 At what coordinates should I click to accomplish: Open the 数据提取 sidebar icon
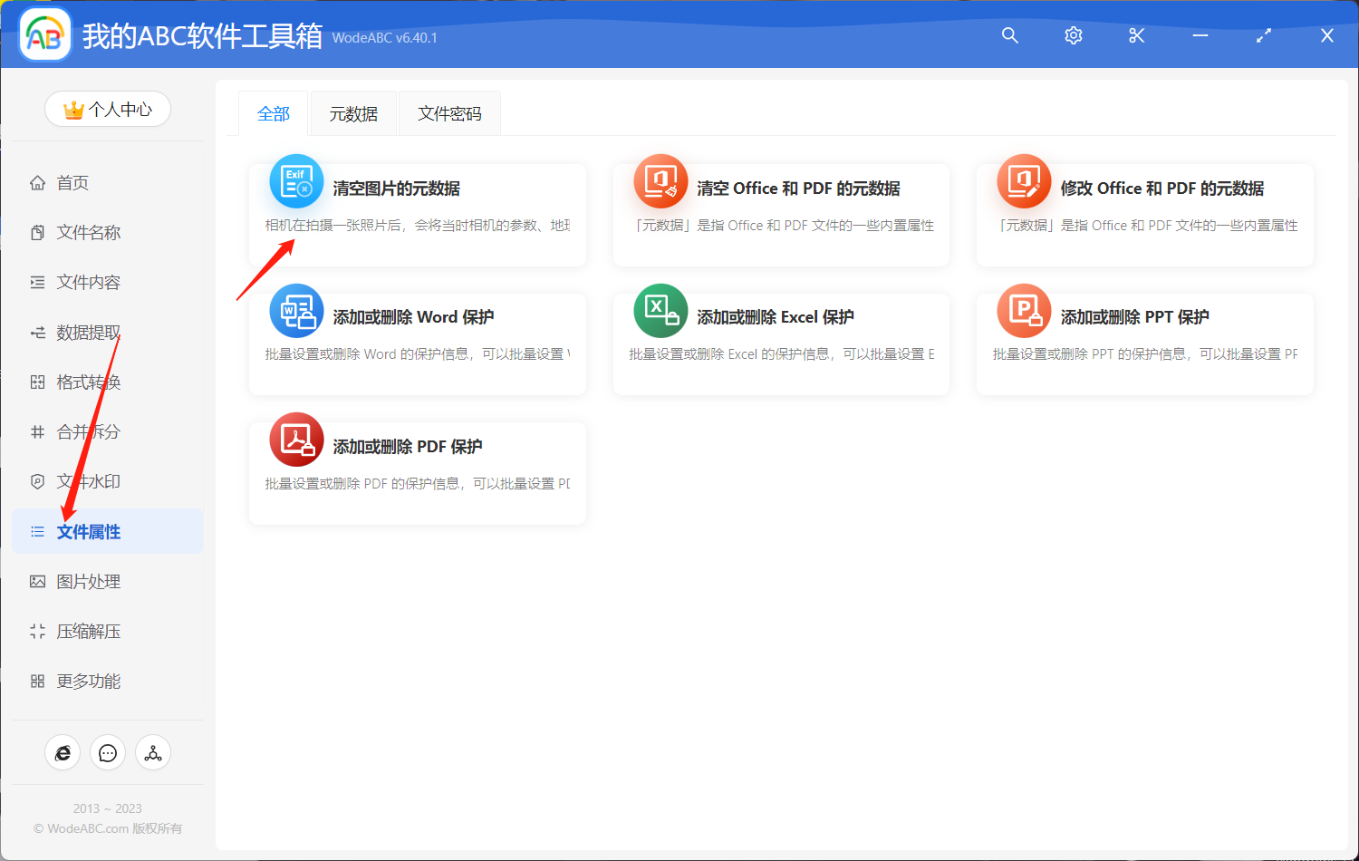coord(37,332)
